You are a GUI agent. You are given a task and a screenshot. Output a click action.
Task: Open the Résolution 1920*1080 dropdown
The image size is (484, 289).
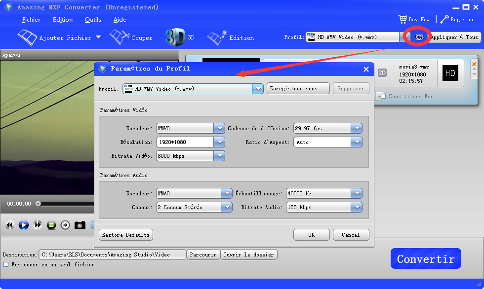pos(219,142)
